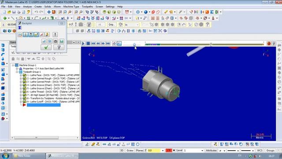282x159 pixels.
Task: Open the Analyze menu
Action: (27, 7)
